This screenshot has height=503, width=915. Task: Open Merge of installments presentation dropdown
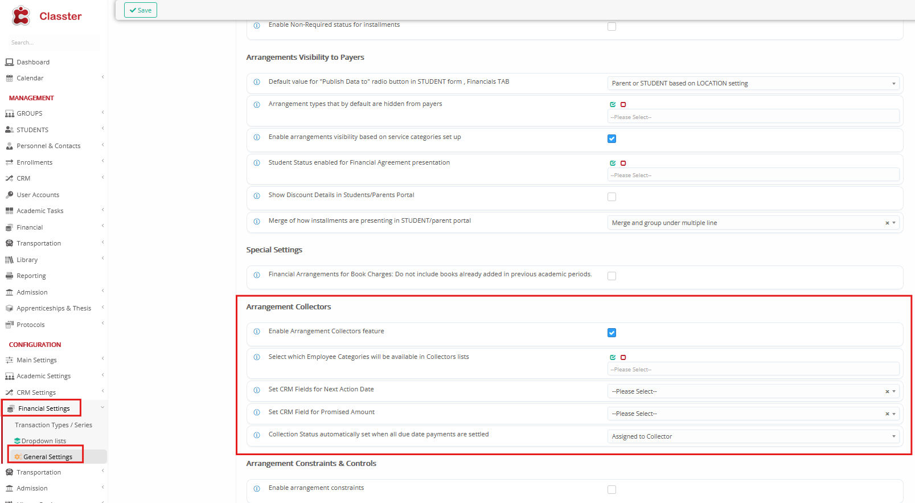point(746,223)
